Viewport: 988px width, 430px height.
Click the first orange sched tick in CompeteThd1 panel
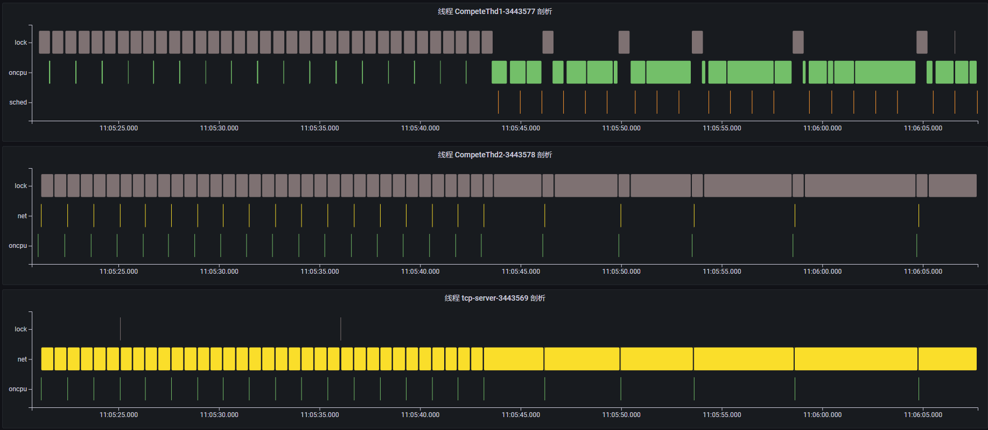498,102
